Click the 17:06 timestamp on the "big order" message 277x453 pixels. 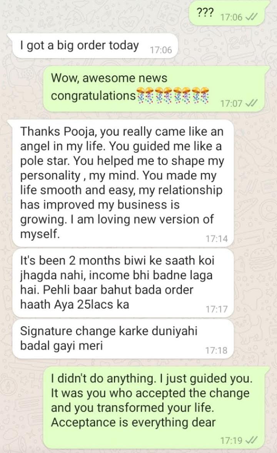(x=161, y=50)
